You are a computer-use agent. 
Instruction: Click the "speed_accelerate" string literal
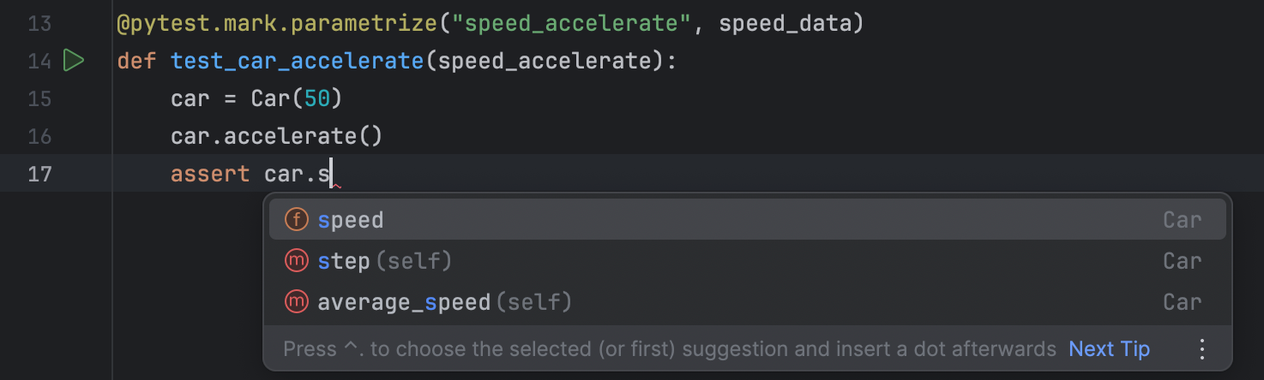[571, 23]
